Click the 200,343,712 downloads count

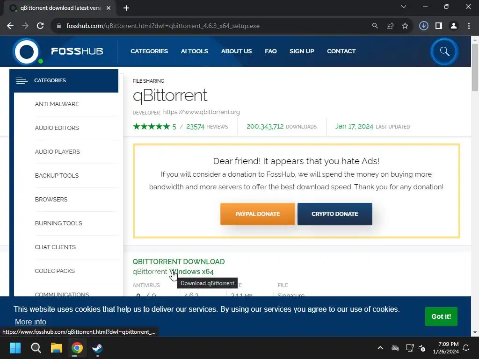click(x=265, y=126)
